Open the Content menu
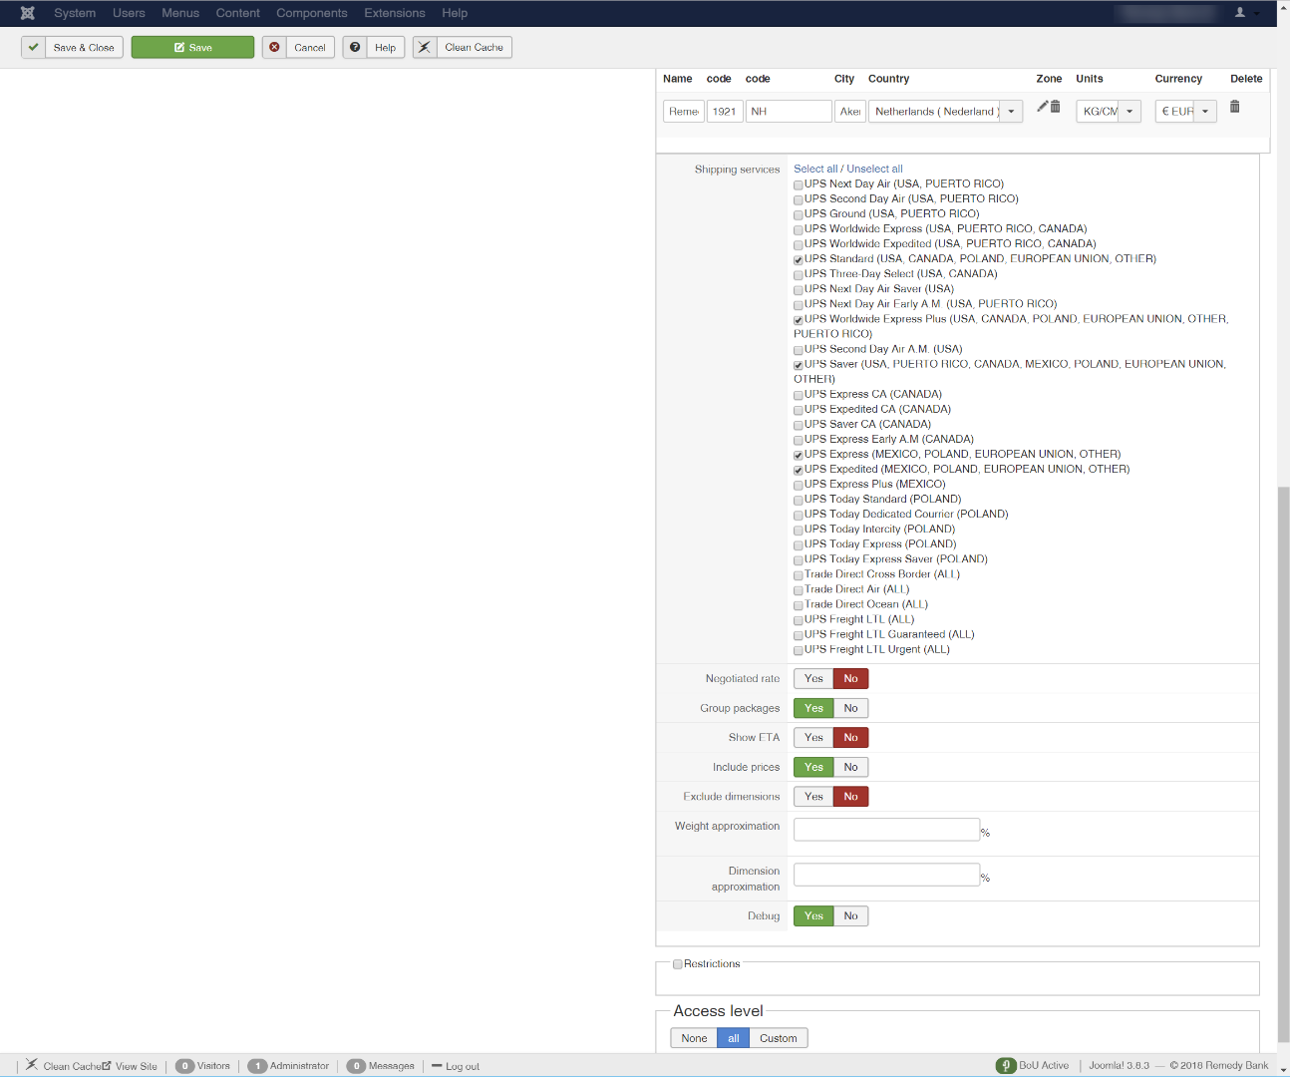The height and width of the screenshot is (1077, 1290). 238,13
